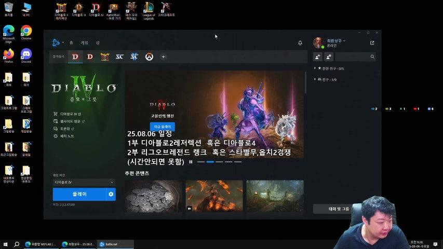Click the 지금 플레이 banner button
This screenshot has width=443, height=249.
[162, 127]
